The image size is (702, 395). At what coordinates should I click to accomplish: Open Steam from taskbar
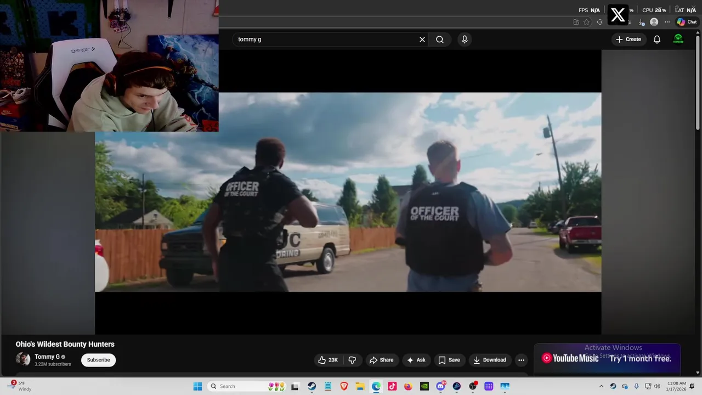312,386
